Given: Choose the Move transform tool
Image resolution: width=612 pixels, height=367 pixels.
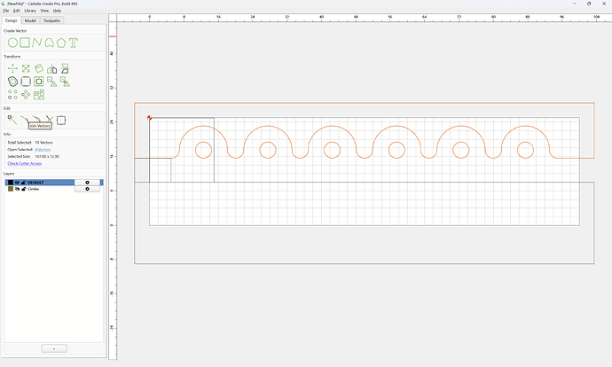Looking at the screenshot, I should (x=12, y=68).
